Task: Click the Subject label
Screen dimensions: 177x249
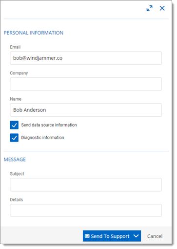Action: coord(17,174)
